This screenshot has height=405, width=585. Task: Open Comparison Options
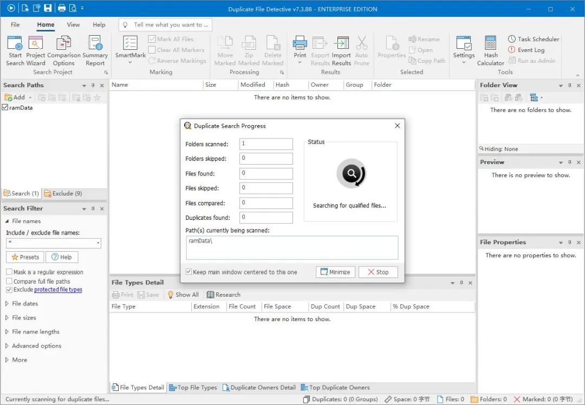[x=64, y=51]
